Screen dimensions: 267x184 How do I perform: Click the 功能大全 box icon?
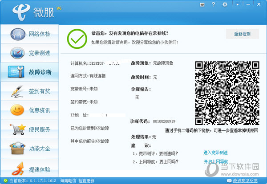coord(17,148)
